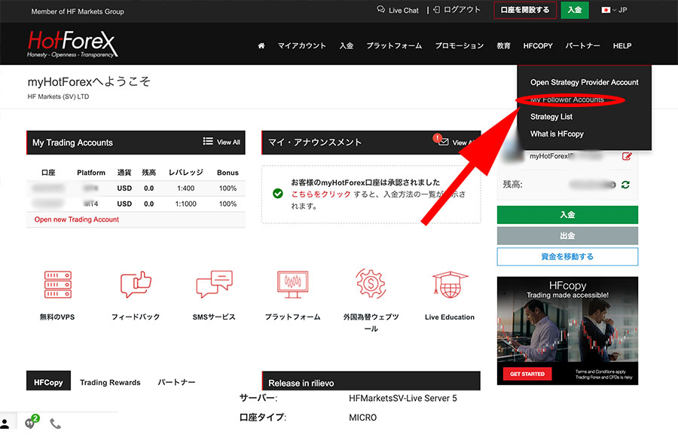Click the 資金を移動する button
Image resolution: width=678 pixels, height=447 pixels.
click(x=567, y=256)
